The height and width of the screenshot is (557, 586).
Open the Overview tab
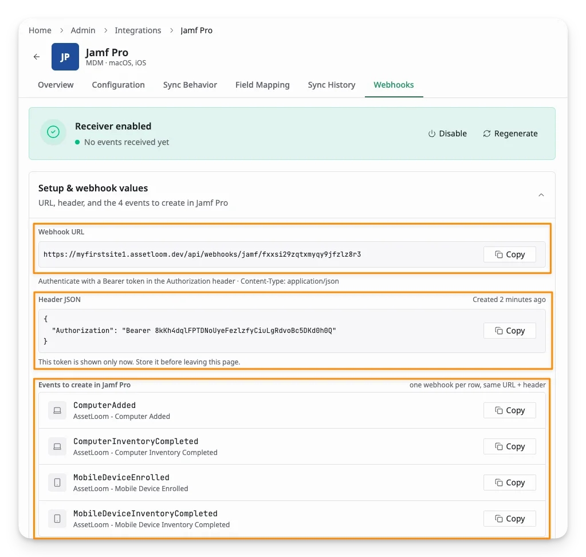(56, 85)
